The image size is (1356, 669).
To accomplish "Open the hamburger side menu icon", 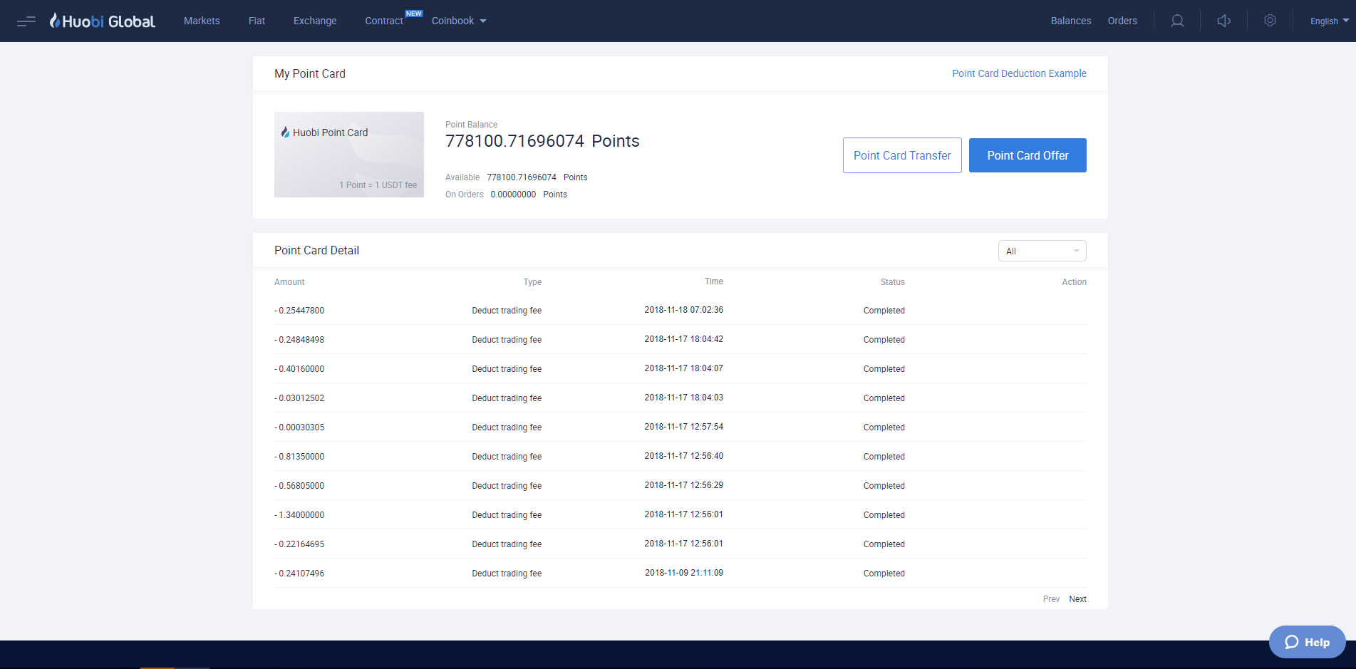I will point(26,21).
